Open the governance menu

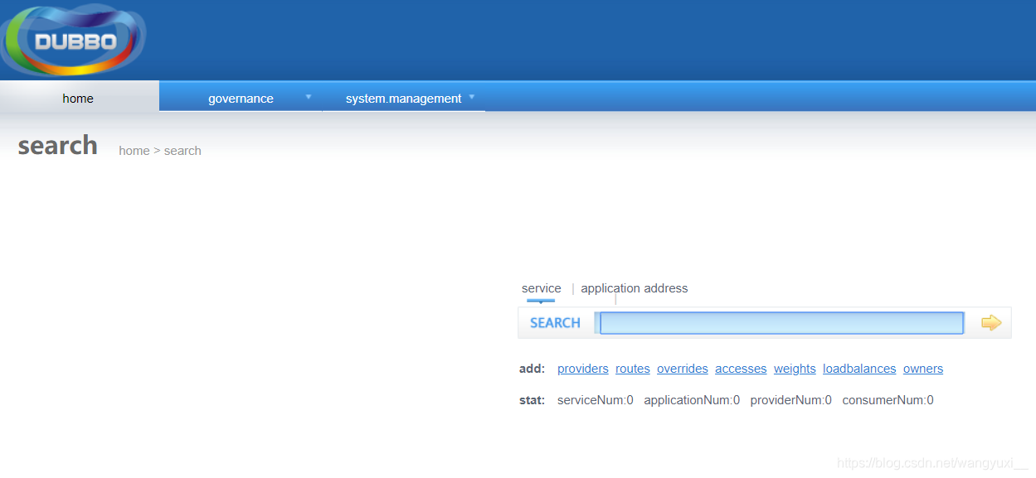click(x=241, y=98)
